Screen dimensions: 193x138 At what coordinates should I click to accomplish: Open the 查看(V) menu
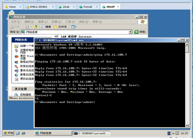43,22
